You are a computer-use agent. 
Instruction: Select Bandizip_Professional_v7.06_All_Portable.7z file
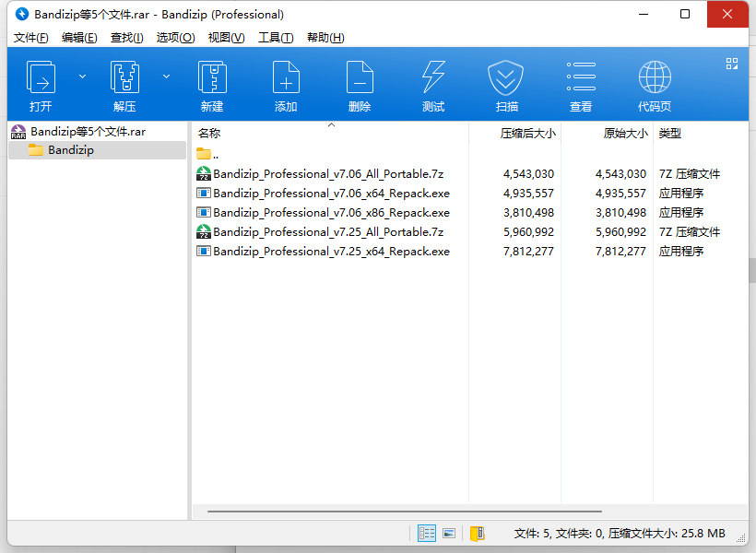328,173
